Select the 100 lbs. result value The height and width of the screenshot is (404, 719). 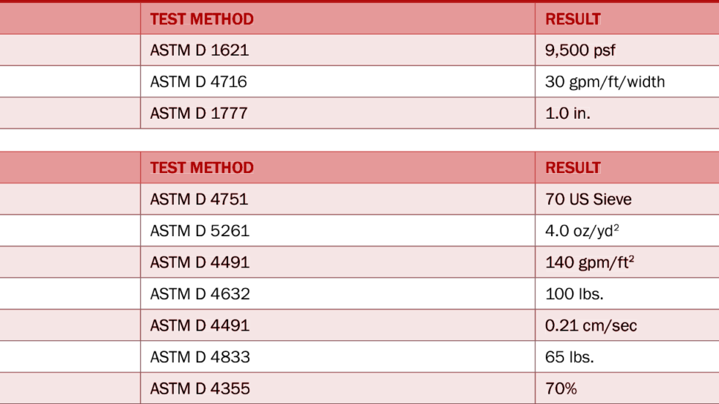(574, 294)
